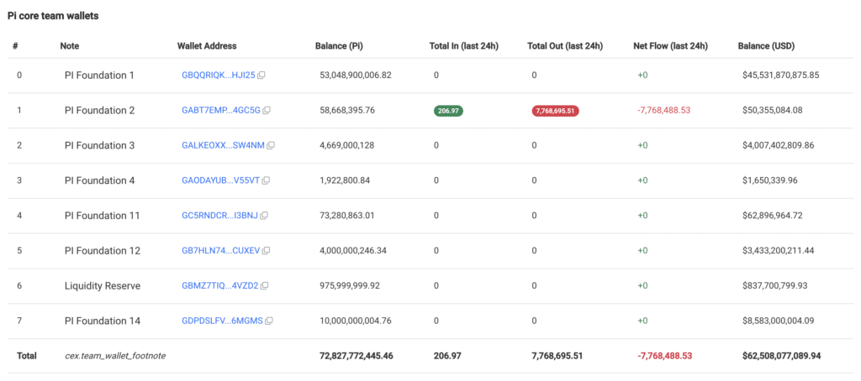Select the PI Foundation 2 note cell

coord(99,111)
